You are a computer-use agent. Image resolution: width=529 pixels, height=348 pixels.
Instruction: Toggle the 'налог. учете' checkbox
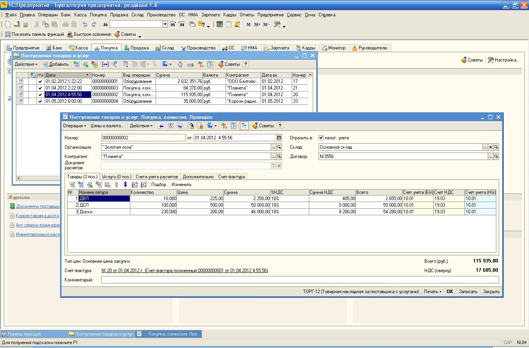click(x=321, y=138)
